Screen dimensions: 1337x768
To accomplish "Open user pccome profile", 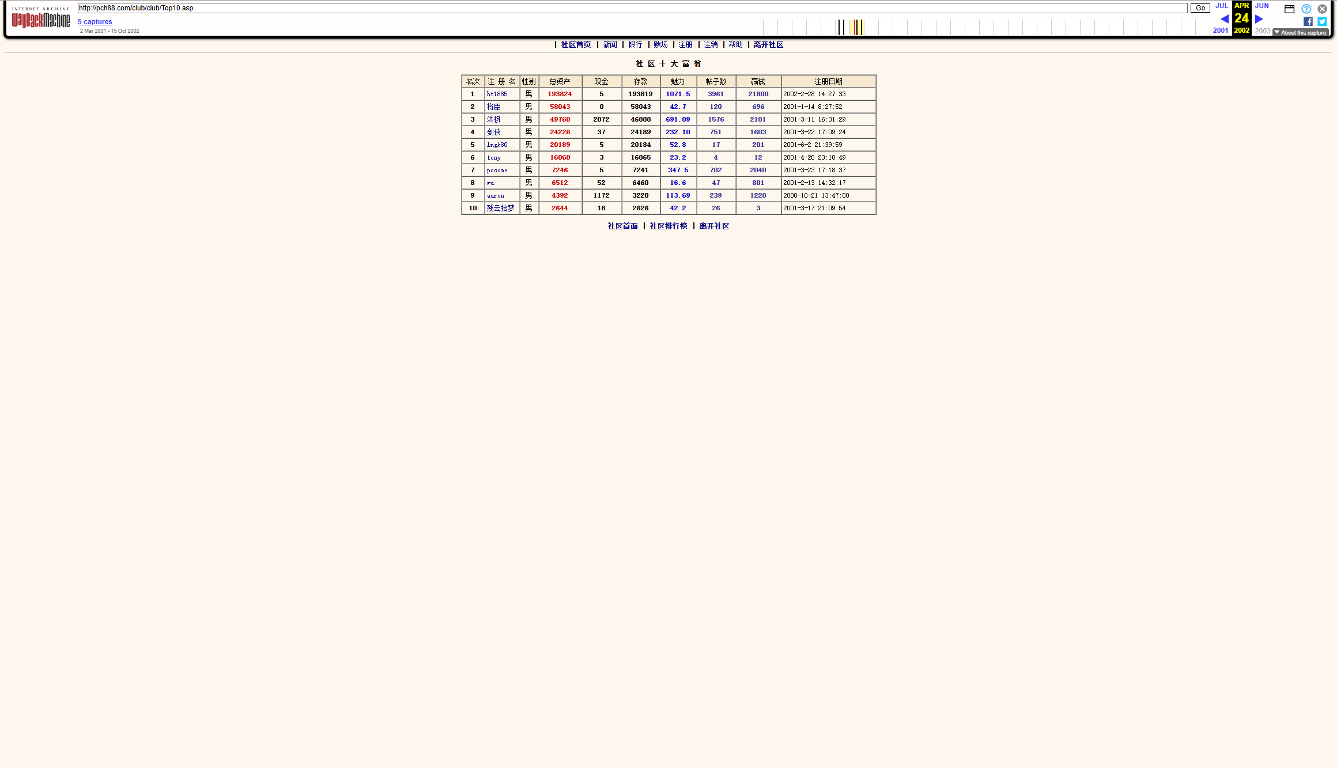I will 497,170.
